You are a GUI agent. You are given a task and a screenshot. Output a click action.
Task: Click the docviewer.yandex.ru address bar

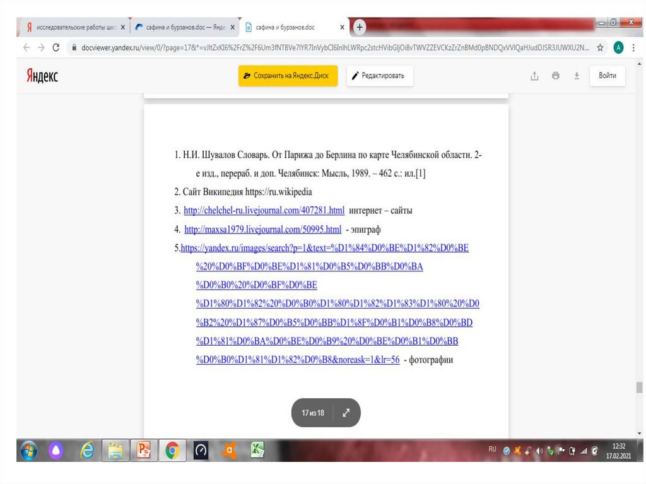[334, 48]
